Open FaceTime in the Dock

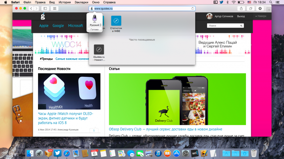[x=140, y=153]
